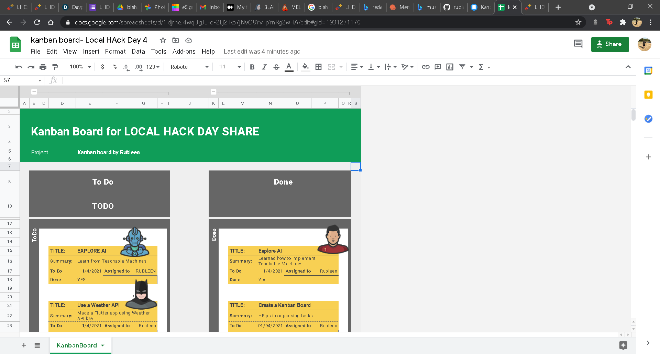Open text wrapping dropdown
Screen dimensions: 660x354
pos(390,67)
